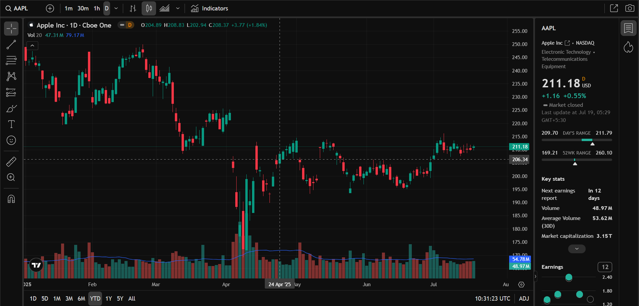This screenshot has height=306, width=639.
Task: Select the forecasting and measurement tool
Action: click(11, 92)
